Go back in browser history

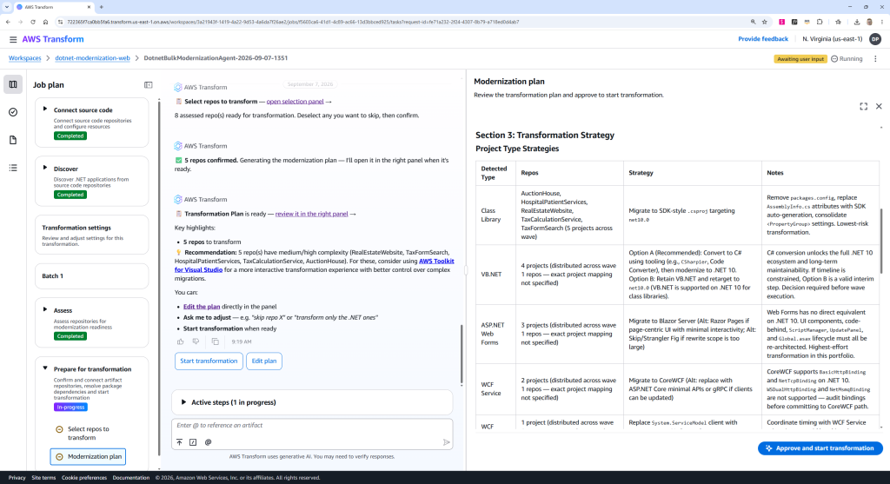click(x=8, y=22)
